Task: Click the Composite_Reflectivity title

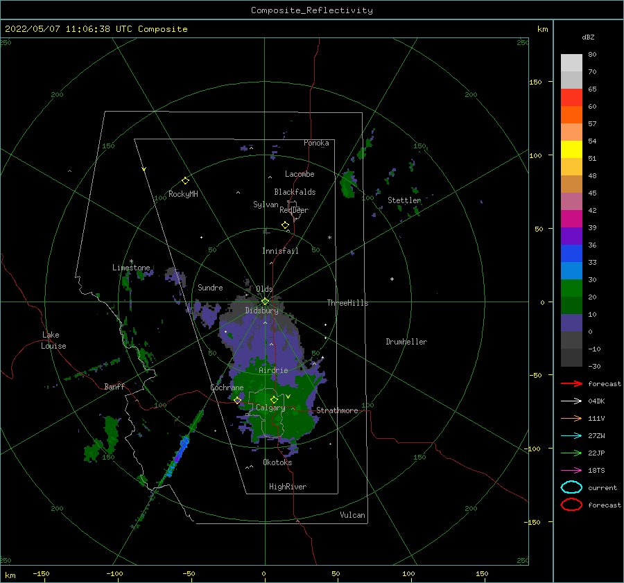Action: point(312,10)
